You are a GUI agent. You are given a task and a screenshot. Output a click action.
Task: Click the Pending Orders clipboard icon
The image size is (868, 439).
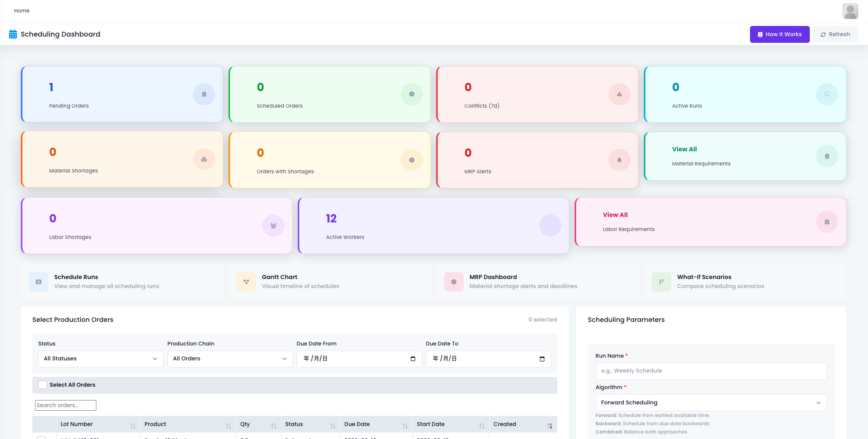coord(204,94)
